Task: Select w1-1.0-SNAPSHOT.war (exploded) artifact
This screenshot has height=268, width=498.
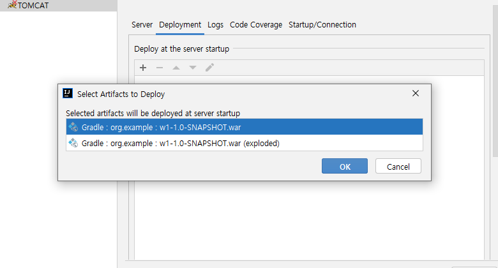Action: pyautogui.click(x=245, y=143)
